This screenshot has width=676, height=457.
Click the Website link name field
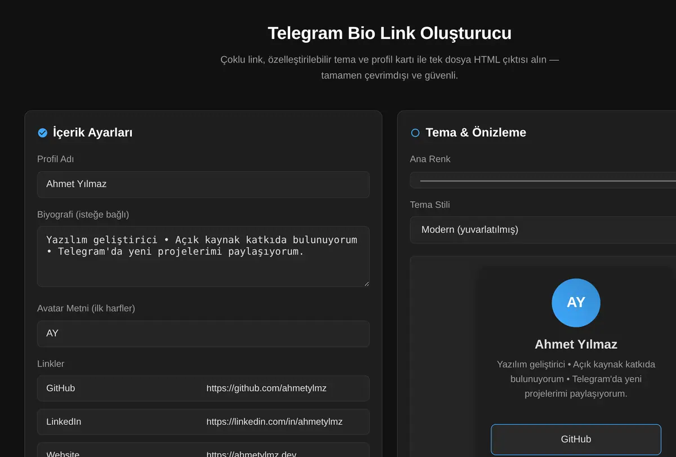(x=118, y=450)
